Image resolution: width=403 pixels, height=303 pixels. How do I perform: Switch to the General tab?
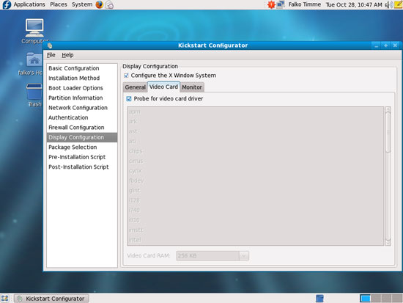[x=136, y=87]
